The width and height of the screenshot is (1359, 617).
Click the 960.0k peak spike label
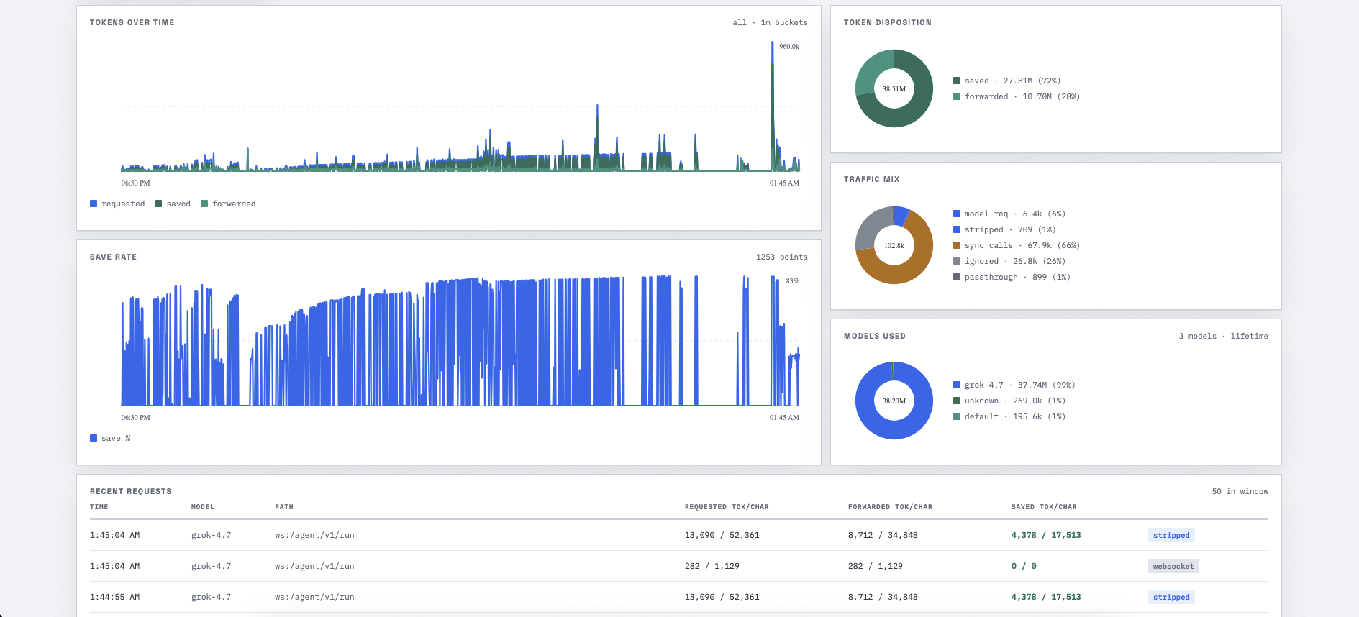coord(789,47)
